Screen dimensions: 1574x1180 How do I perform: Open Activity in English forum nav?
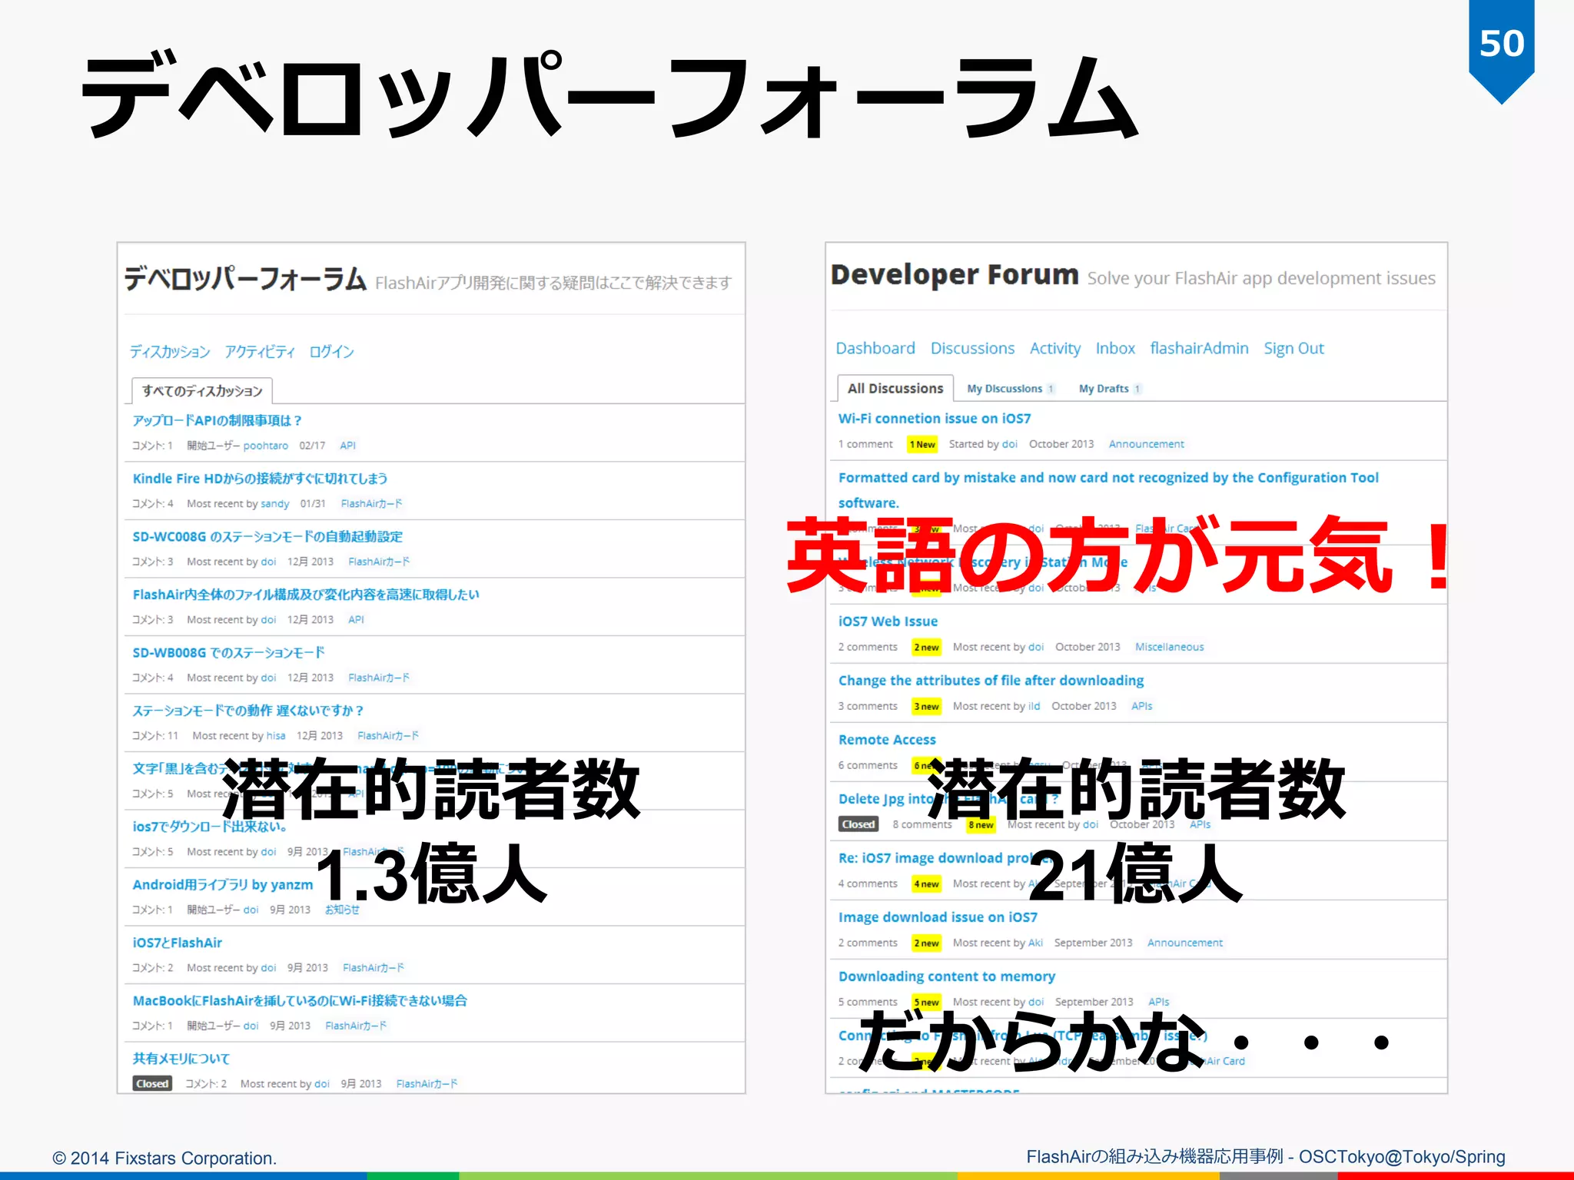[1055, 348]
